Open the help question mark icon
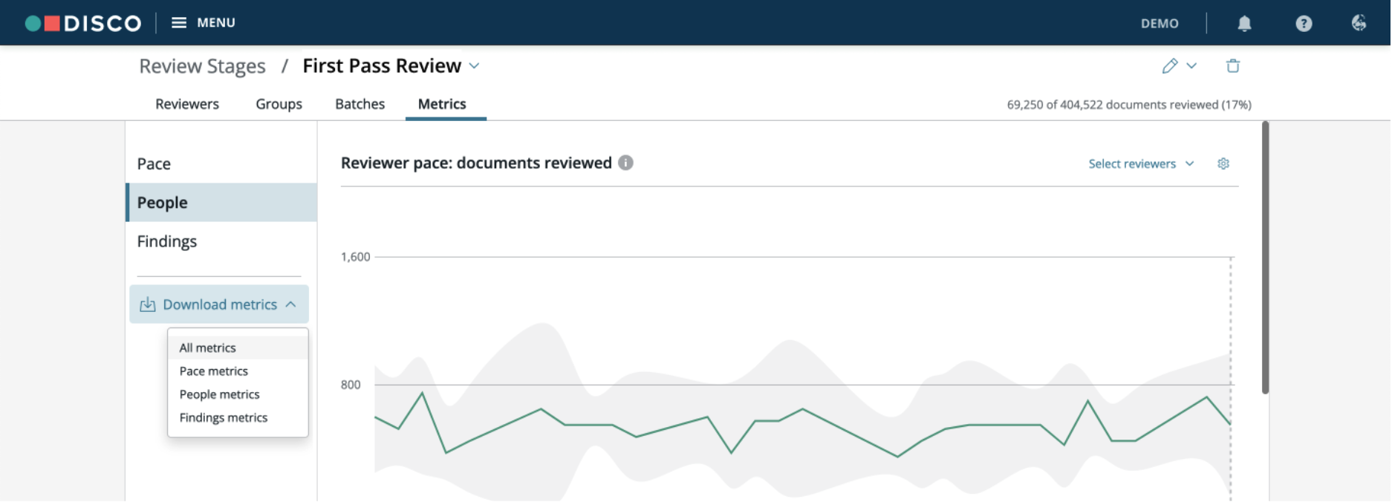This screenshot has height=502, width=1392. pos(1304,23)
